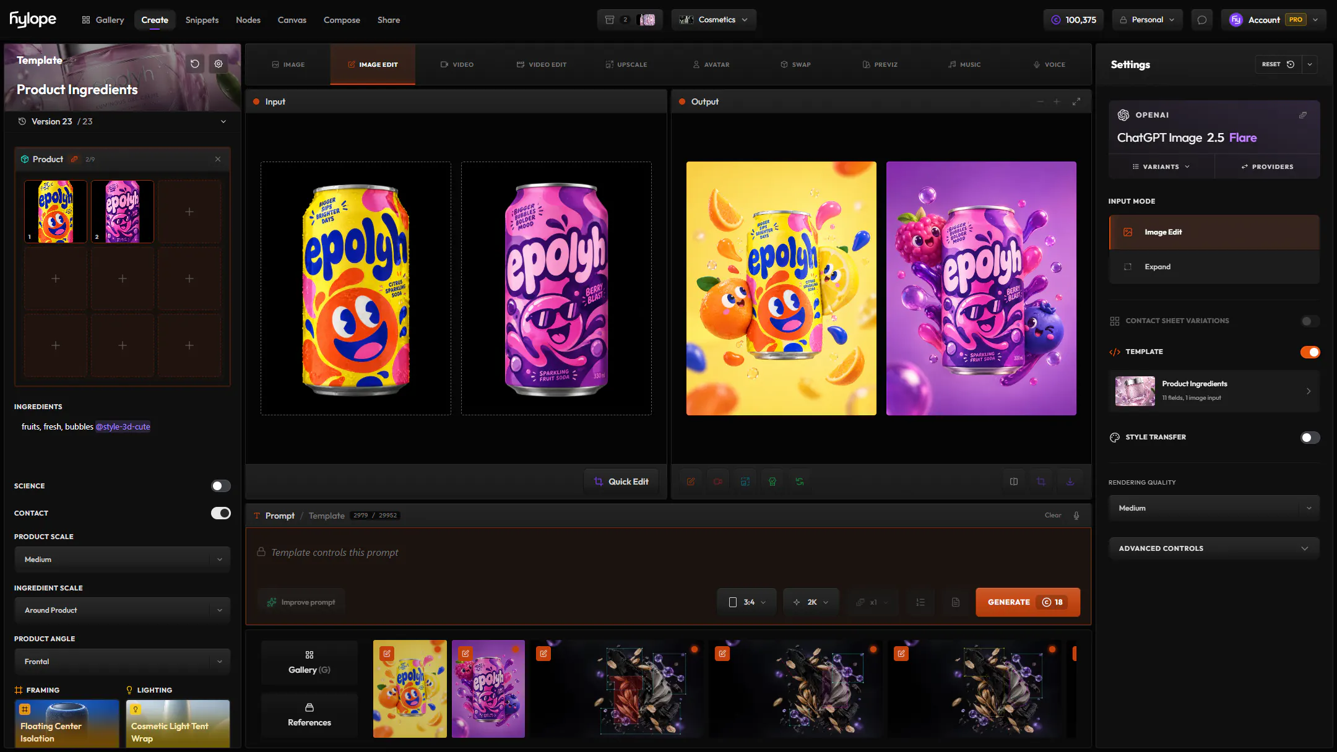Open the Gallery menu item
This screenshot has width=1337, height=752.
tap(103, 20)
